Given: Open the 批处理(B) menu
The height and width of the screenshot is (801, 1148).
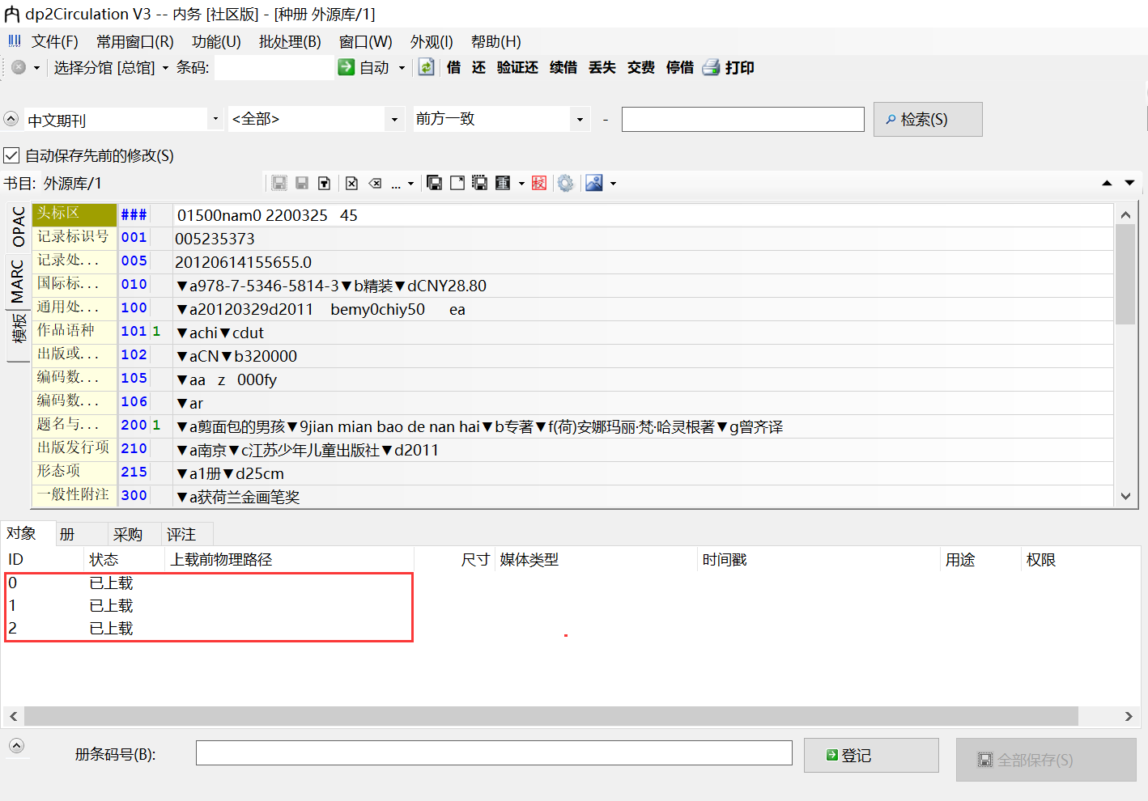Looking at the screenshot, I should [x=290, y=41].
